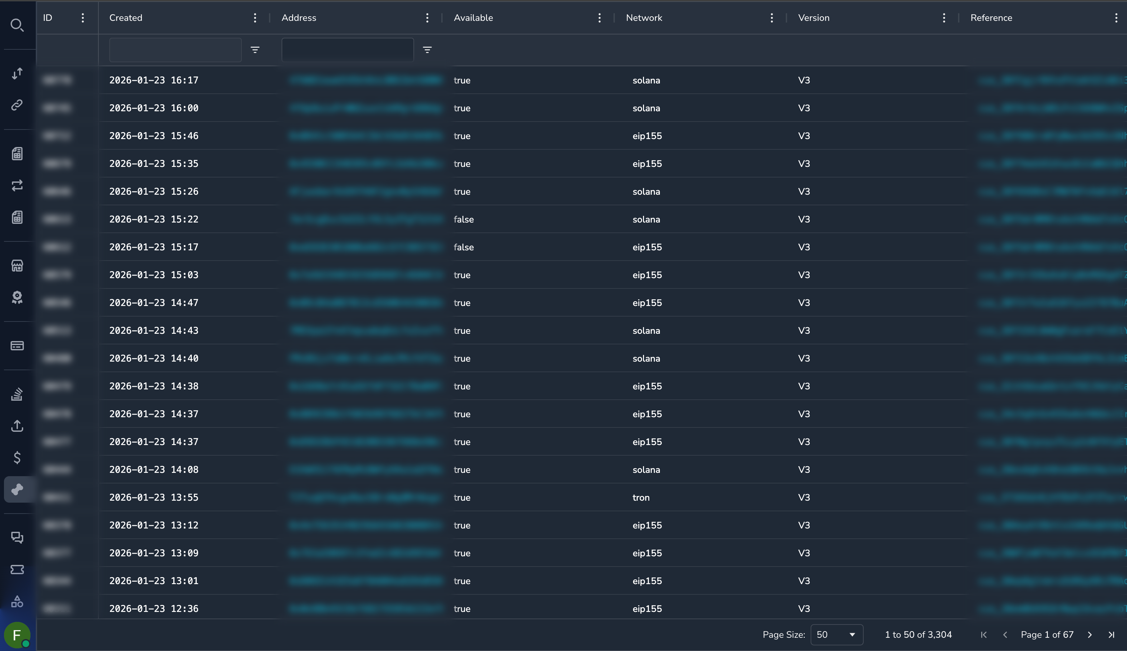Click 'eip155' in the 15:35 row
Image resolution: width=1127 pixels, height=651 pixels.
647,164
